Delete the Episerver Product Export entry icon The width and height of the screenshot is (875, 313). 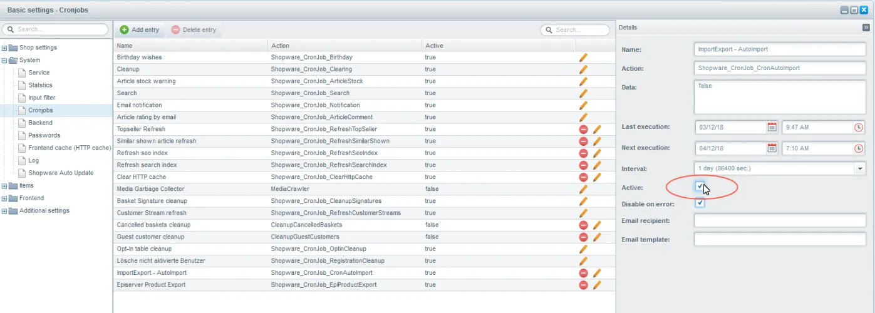tap(584, 285)
